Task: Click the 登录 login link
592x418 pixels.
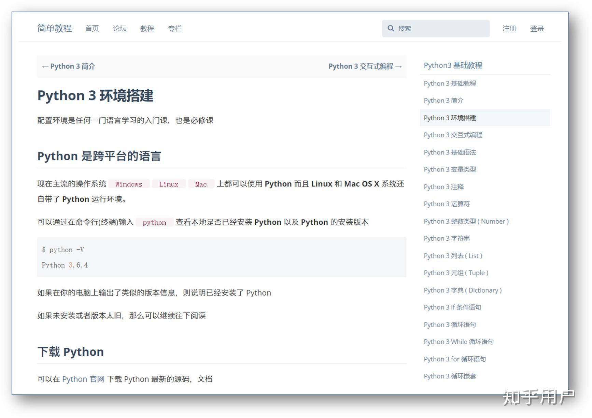Action: point(537,29)
